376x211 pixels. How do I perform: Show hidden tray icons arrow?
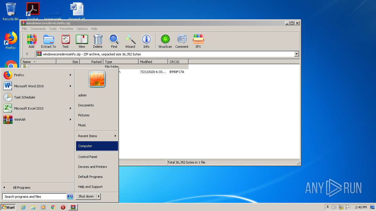328,207
